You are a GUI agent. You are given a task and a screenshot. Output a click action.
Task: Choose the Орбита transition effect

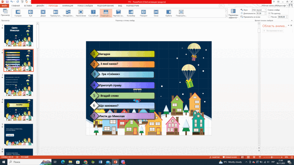tap(169, 13)
